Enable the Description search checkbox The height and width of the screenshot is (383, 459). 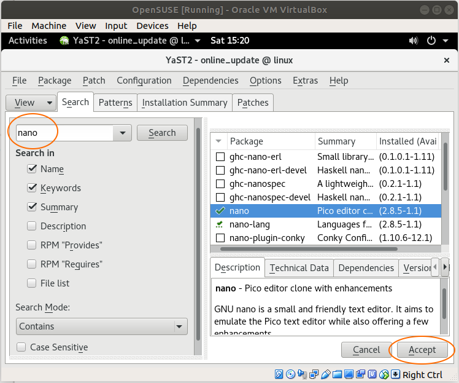(32, 226)
